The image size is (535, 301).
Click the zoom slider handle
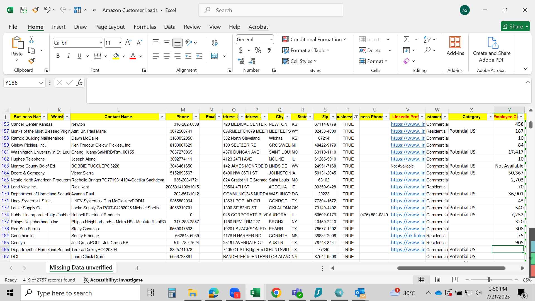[x=488, y=280]
